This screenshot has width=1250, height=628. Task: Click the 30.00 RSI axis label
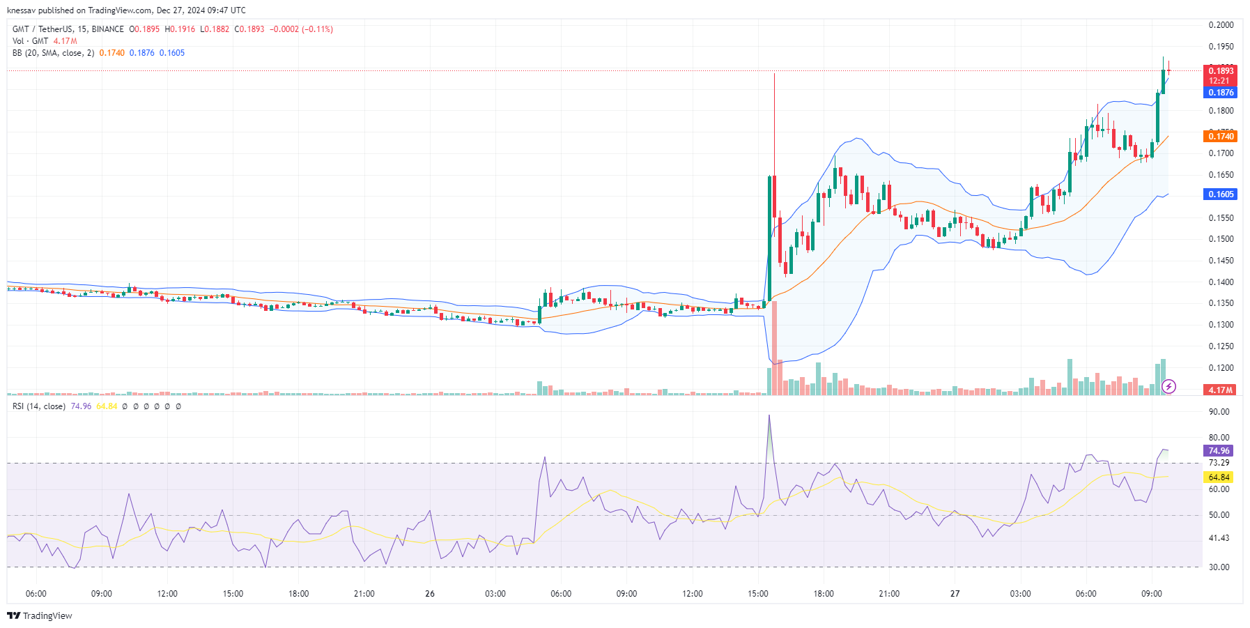(1219, 567)
